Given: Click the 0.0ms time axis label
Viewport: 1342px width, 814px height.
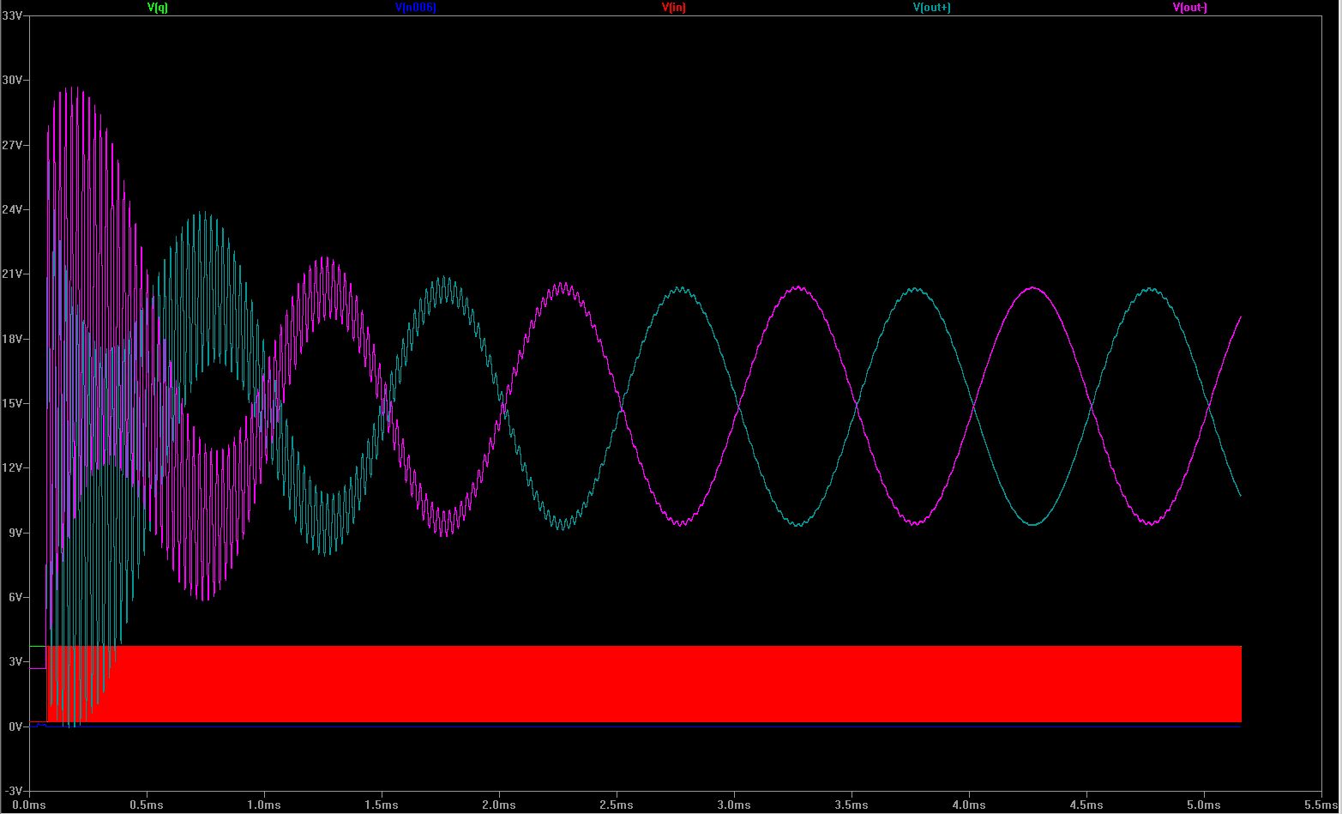Looking at the screenshot, I should point(29,805).
